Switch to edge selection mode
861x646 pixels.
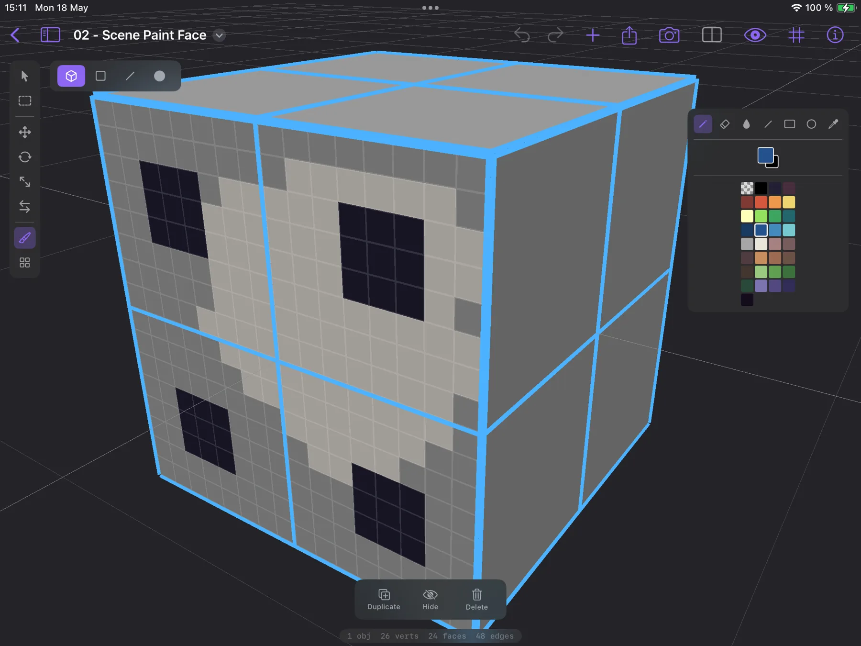[130, 76]
